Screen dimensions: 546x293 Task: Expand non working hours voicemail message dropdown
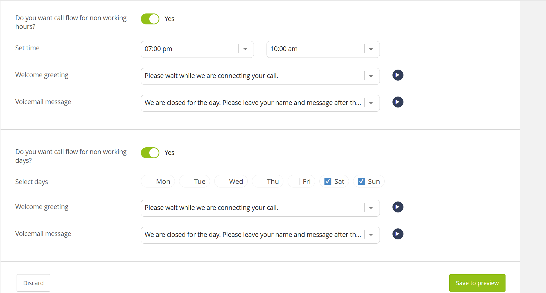pyautogui.click(x=371, y=103)
